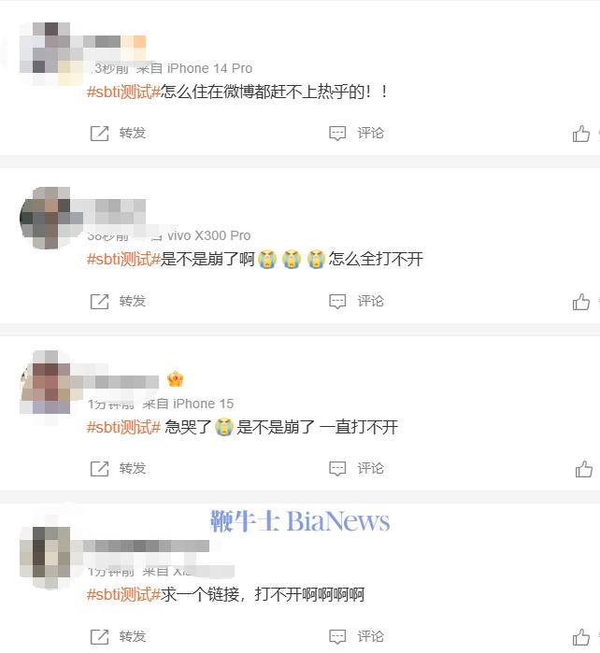Screen dimensions: 600x653
Task: Open #sbti测试# hashtag in the first post
Action: pyautogui.click(x=123, y=92)
